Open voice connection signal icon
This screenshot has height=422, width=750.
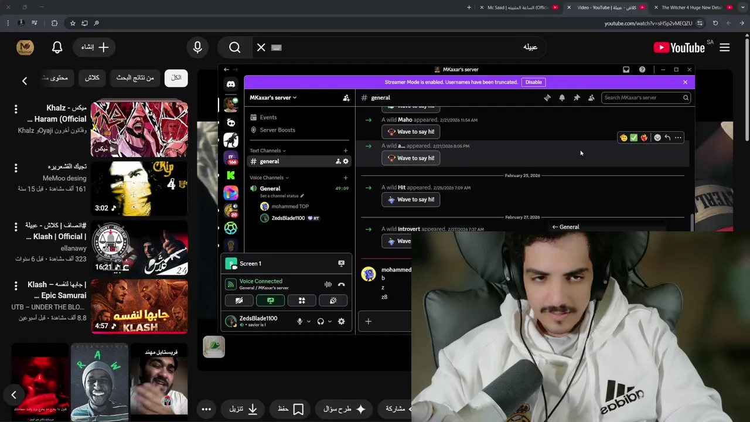(231, 285)
